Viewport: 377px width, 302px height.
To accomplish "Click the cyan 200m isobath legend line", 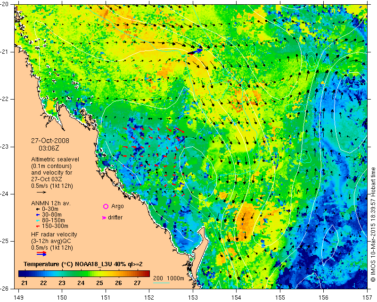I will [x=161, y=283].
